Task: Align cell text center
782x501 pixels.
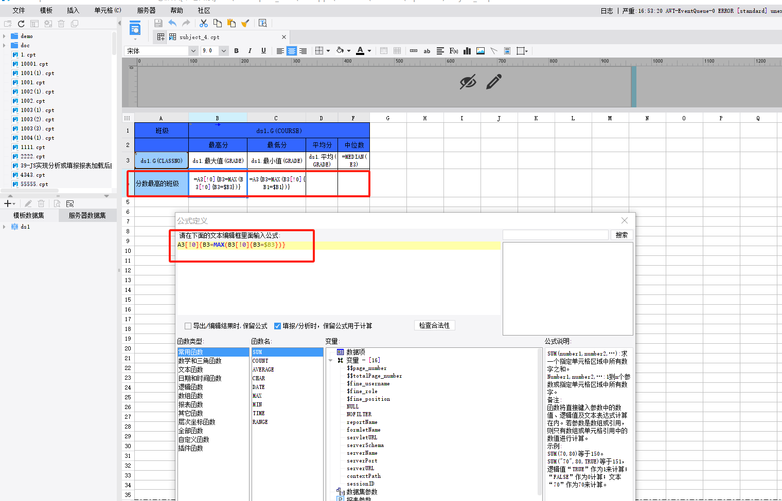Action: tap(292, 51)
